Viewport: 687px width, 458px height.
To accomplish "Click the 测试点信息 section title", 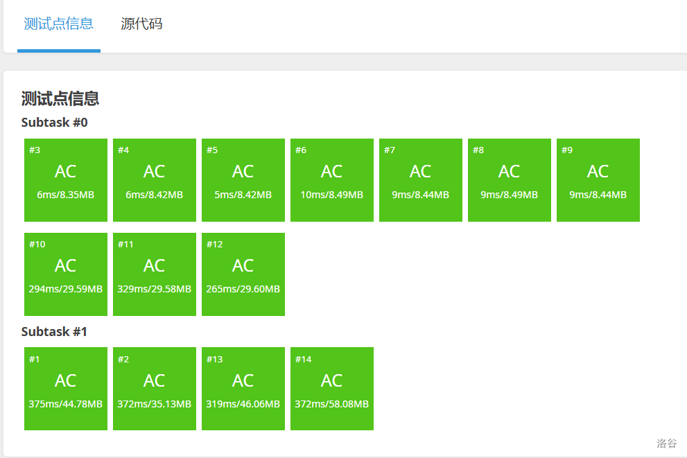I will pos(60,98).
